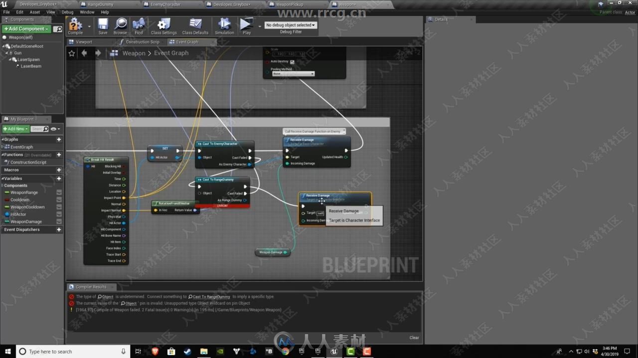
Task: Open the Find tool
Action: pos(139,26)
